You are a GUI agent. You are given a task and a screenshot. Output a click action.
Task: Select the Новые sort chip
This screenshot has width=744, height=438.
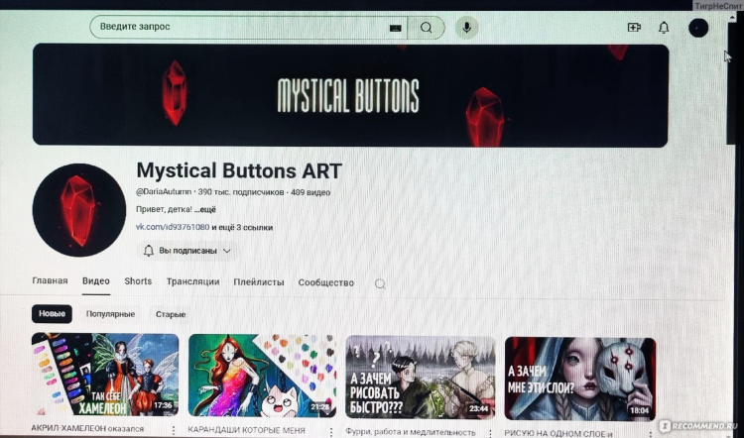click(x=52, y=314)
